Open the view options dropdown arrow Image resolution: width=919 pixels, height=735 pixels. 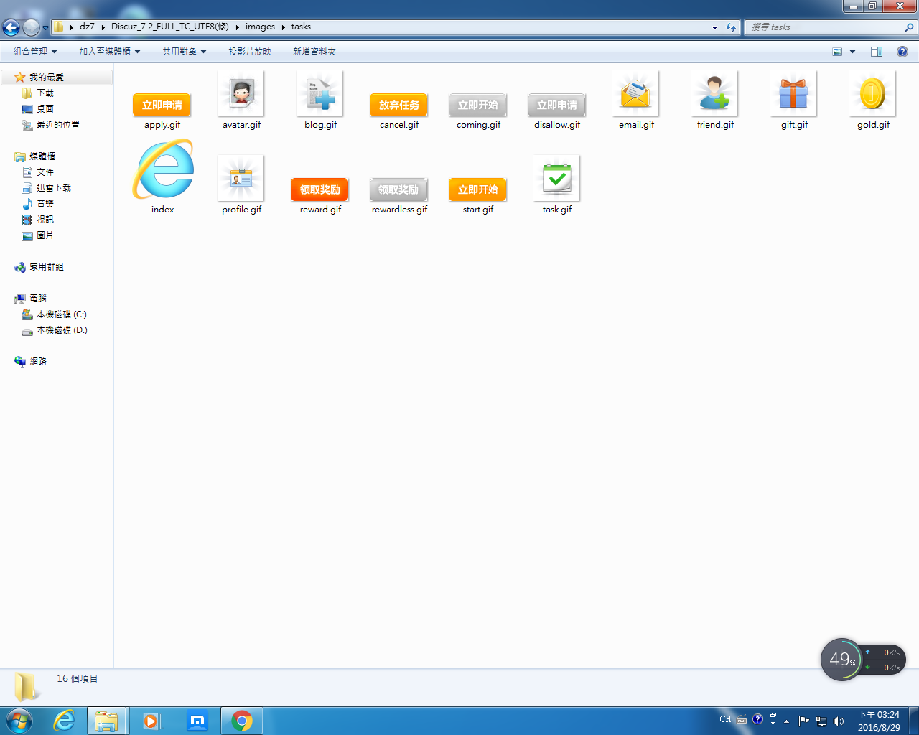pos(852,52)
